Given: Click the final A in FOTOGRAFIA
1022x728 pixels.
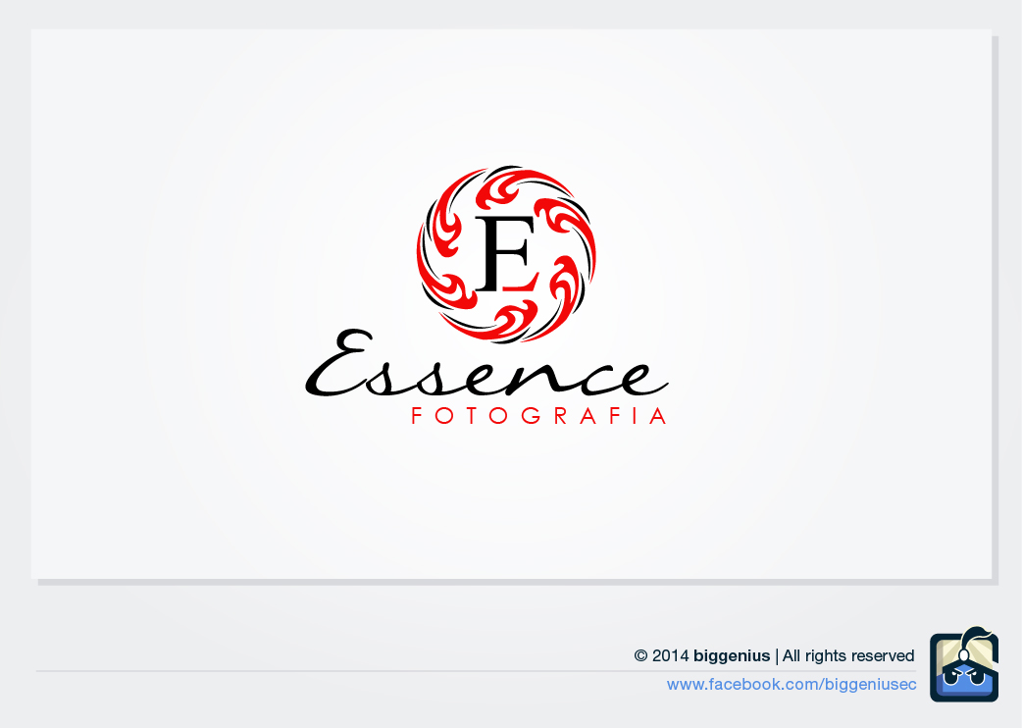Looking at the screenshot, I should tap(658, 416).
